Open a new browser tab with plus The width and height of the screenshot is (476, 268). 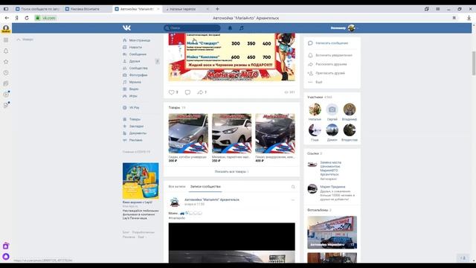coord(217,9)
